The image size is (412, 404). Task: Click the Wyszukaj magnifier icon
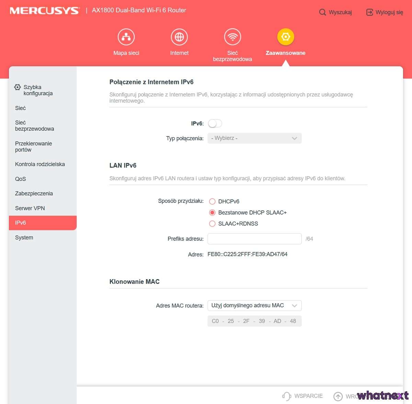[322, 12]
